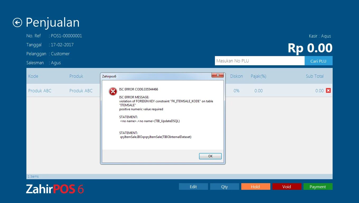Select the Produk ABC code cell
359x203 pixels.
pos(40,91)
